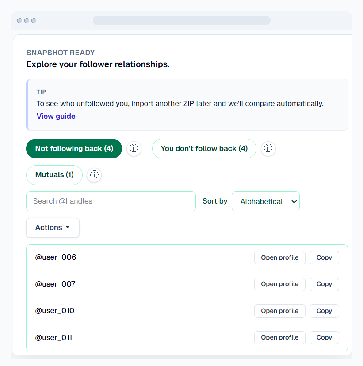Screen dimensions: 363x366
Task: Click the browser address bar
Action: tap(181, 20)
